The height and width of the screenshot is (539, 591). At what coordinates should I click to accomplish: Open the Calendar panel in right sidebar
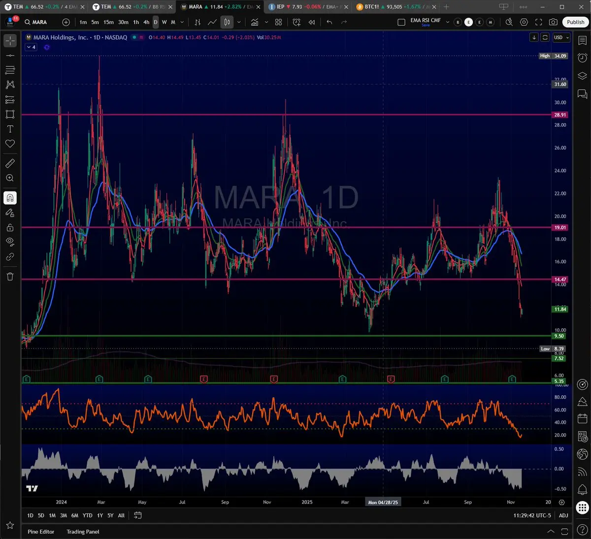click(x=582, y=419)
